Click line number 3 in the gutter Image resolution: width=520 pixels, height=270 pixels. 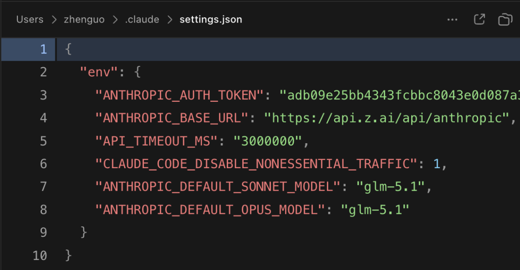tap(43, 95)
